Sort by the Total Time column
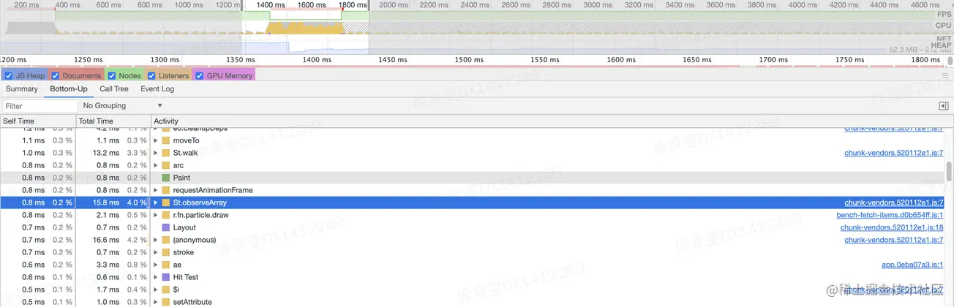This screenshot has width=954, height=307. pos(113,121)
